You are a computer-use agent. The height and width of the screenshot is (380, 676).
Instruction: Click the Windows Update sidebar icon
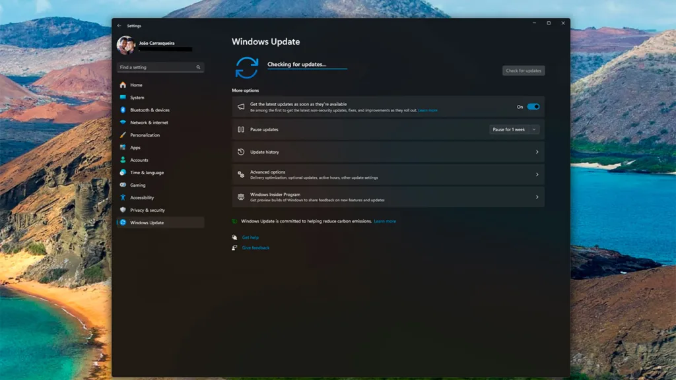pos(123,222)
